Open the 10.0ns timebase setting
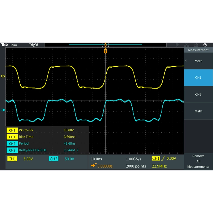 click(x=96, y=159)
